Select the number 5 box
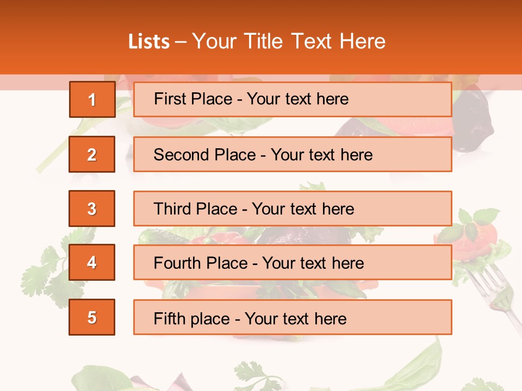The width and height of the screenshot is (522, 391). tap(92, 317)
